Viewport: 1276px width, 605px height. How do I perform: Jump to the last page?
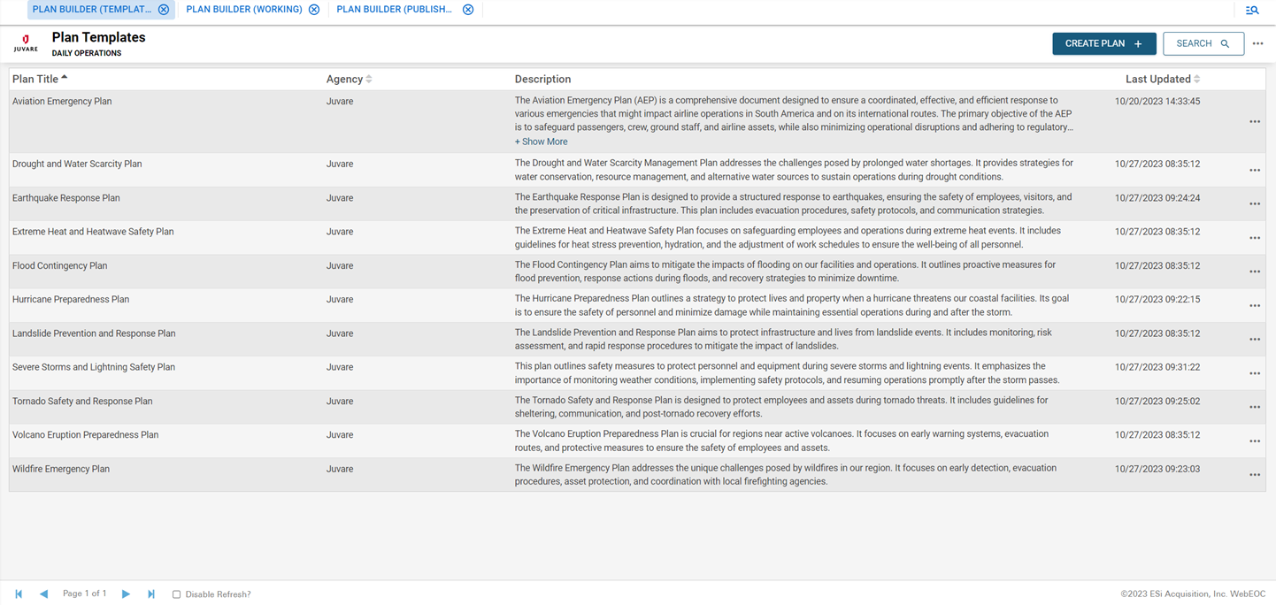(x=150, y=594)
